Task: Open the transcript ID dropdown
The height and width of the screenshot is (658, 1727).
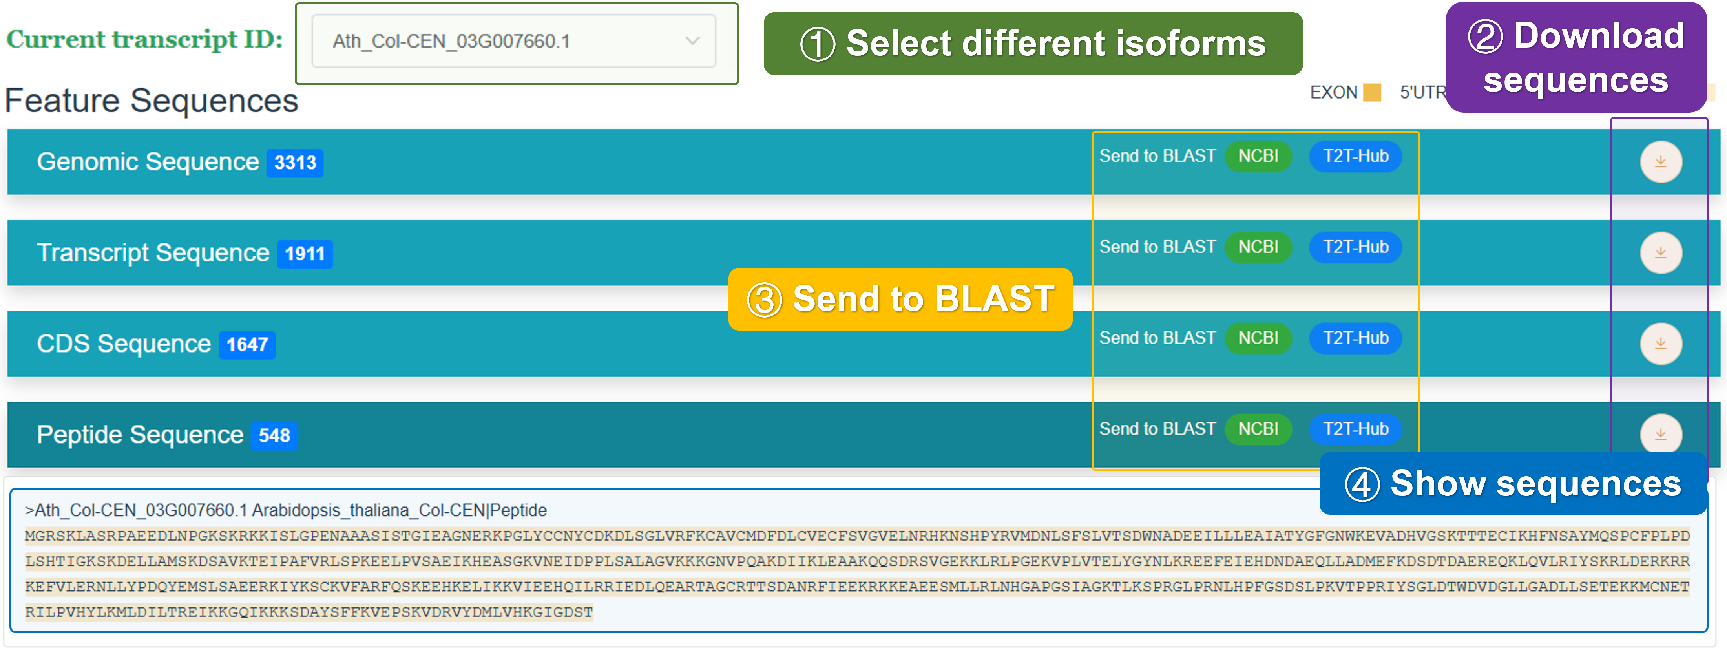Action: (x=513, y=42)
